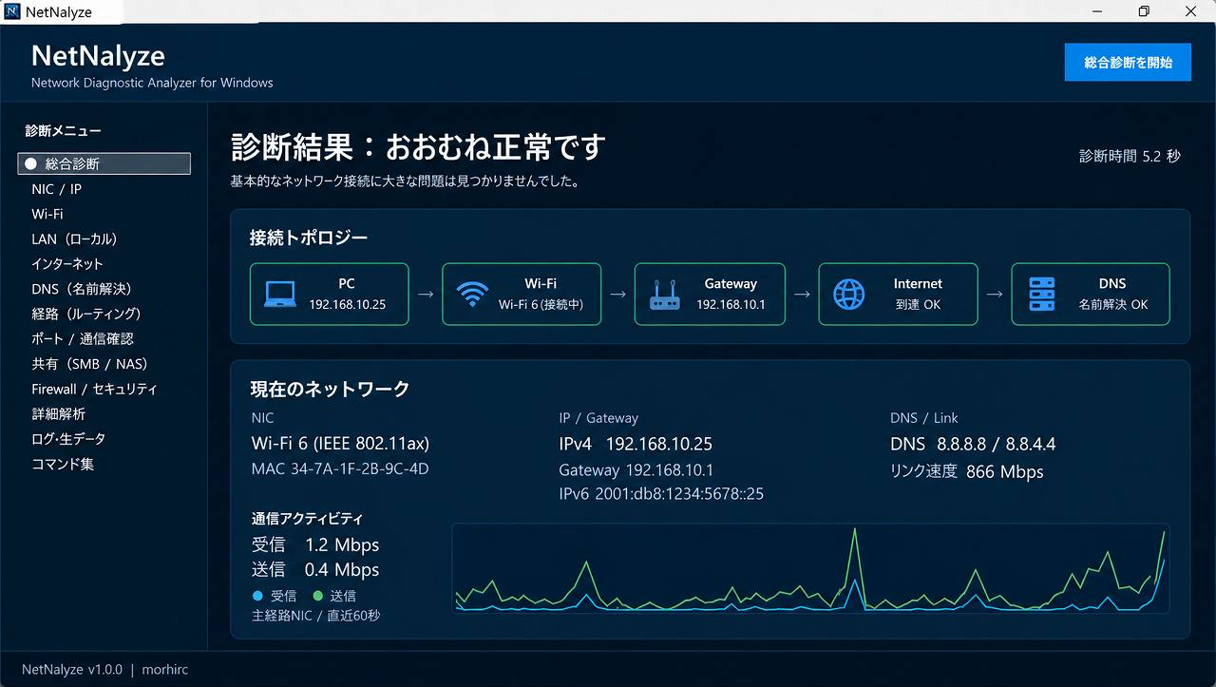Click the 接続トポロジー section heading
Screen dimensions: 1216x687
tap(309, 238)
